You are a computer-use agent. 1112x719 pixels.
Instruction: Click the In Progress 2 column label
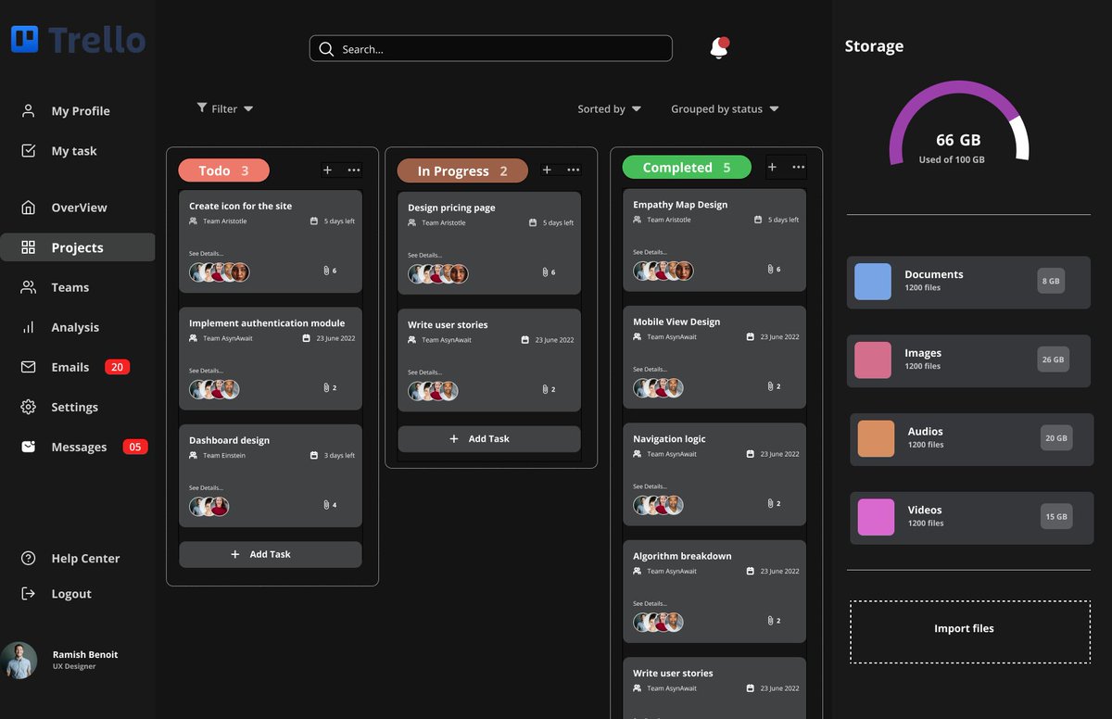click(x=462, y=170)
